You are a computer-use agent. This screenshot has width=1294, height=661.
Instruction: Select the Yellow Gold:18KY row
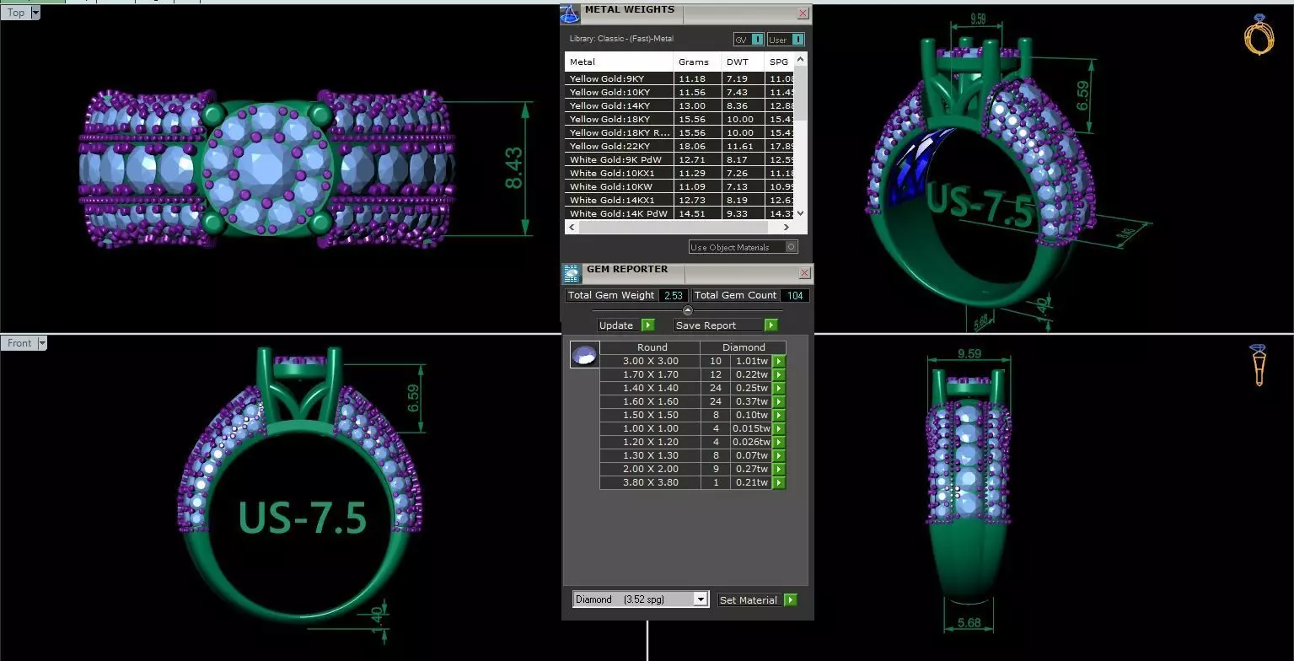pyautogui.click(x=680, y=119)
